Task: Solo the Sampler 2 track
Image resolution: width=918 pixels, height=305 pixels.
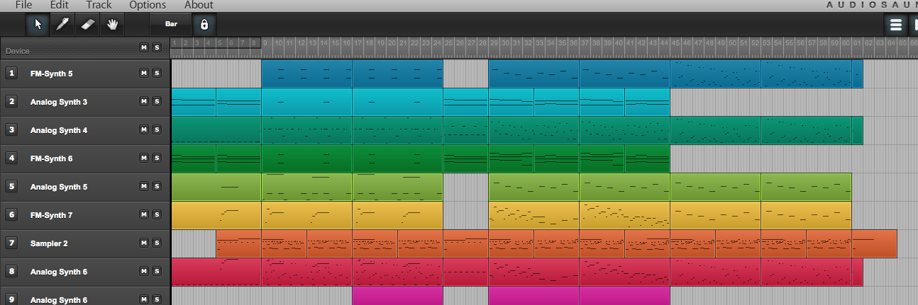Action: pos(156,243)
